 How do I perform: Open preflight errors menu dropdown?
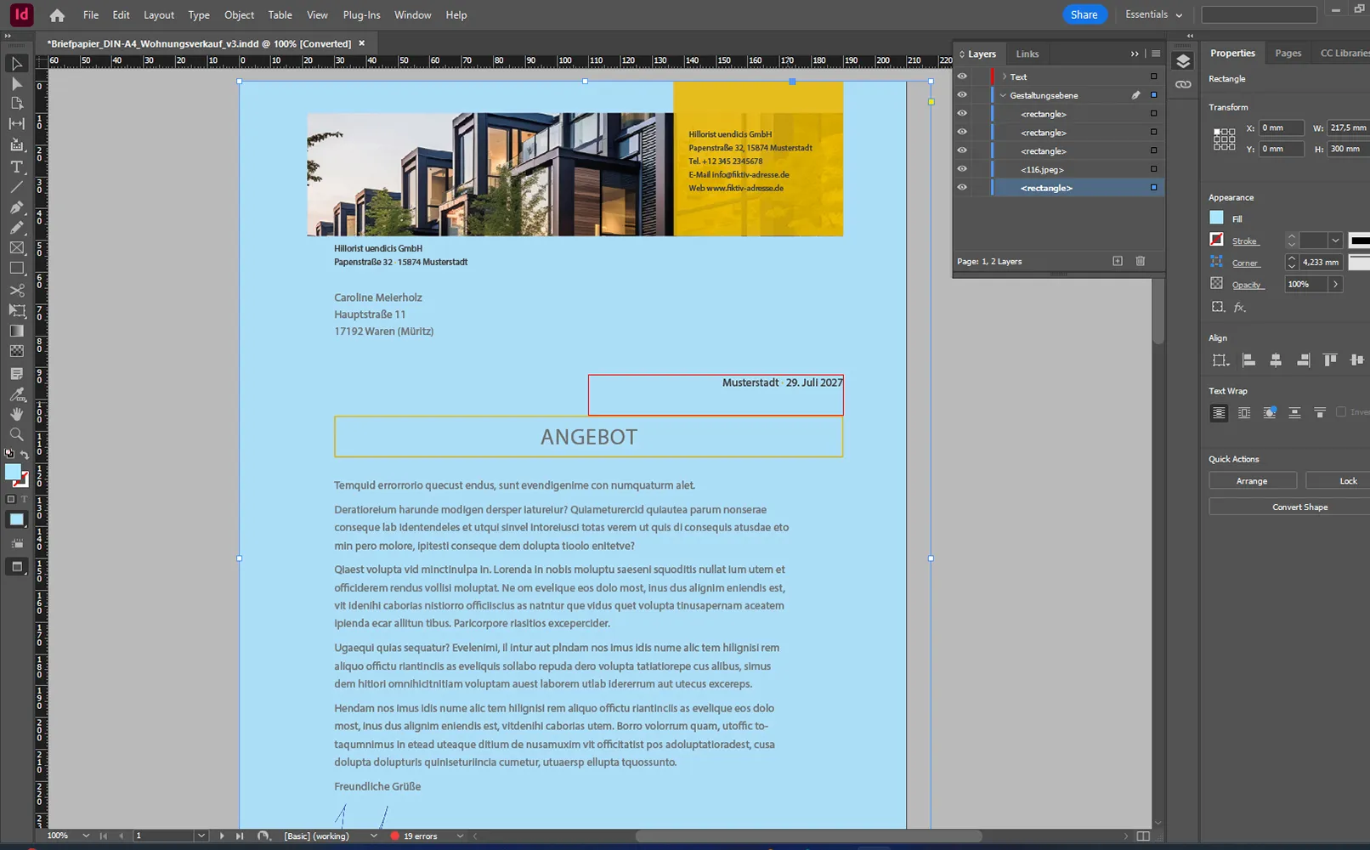click(x=460, y=836)
